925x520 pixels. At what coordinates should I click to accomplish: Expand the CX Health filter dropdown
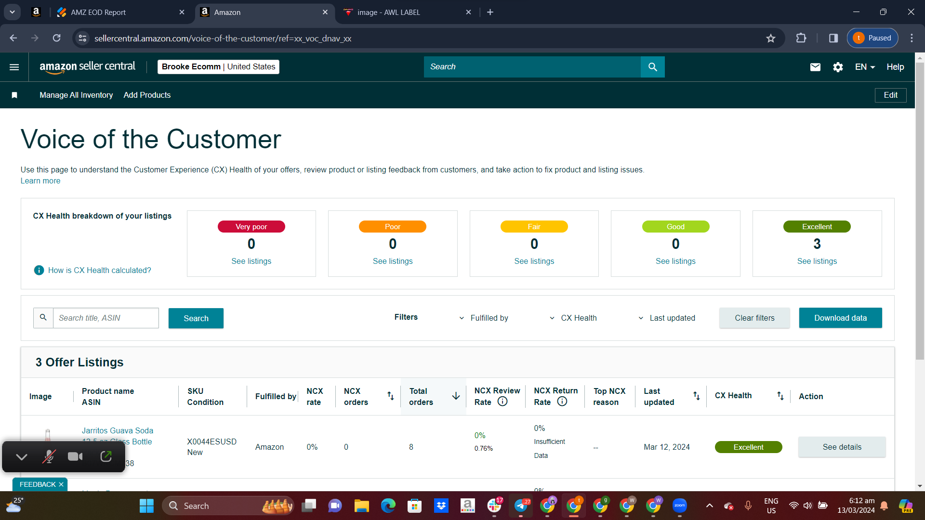(573, 318)
